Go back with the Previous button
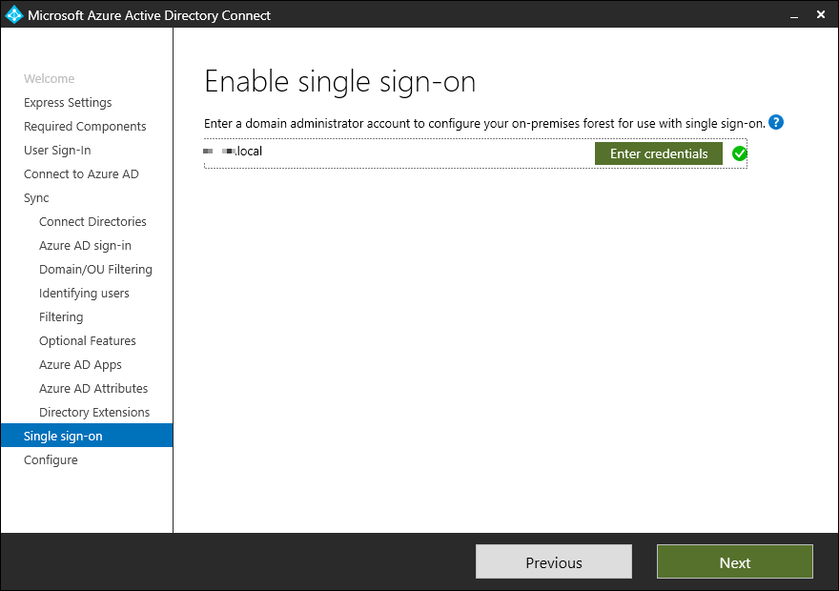The height and width of the screenshot is (591, 839). coord(553,562)
